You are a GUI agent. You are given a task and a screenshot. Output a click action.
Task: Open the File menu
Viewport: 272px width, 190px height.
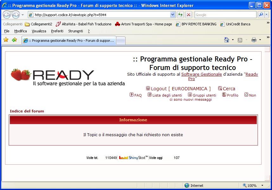coord(7,31)
